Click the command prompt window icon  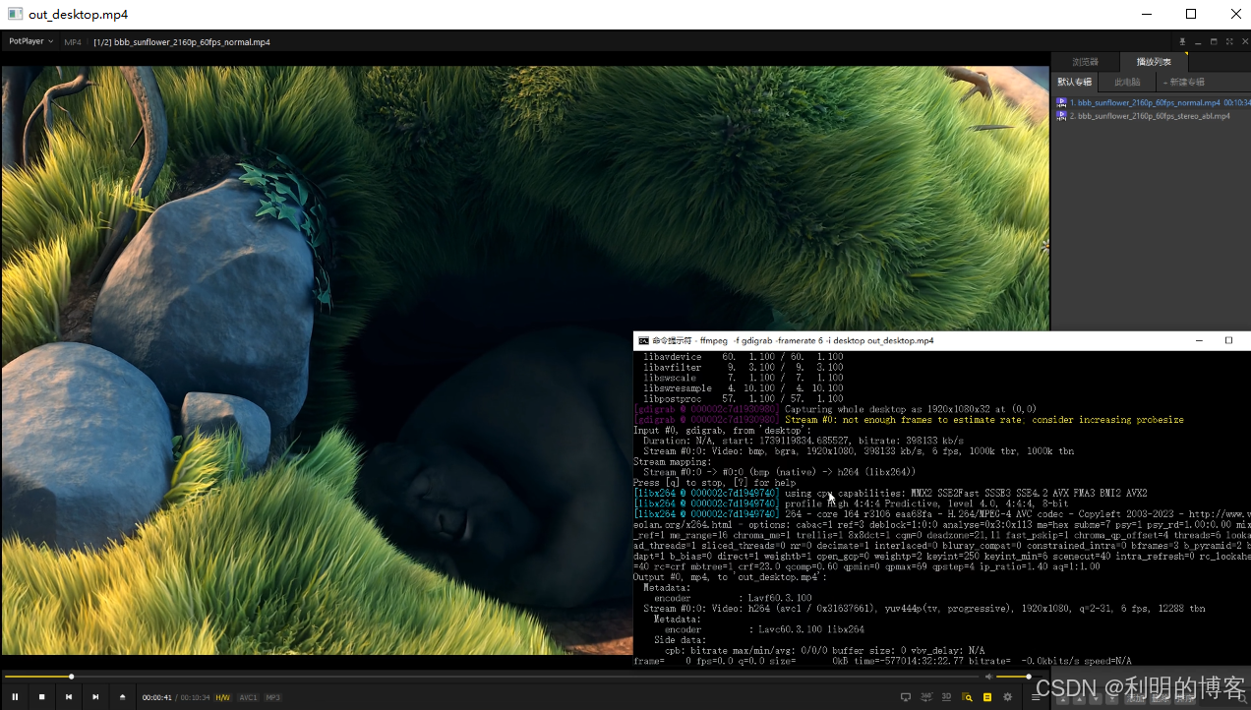(643, 340)
